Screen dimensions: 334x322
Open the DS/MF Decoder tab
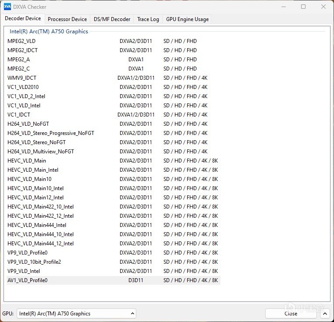tap(112, 19)
